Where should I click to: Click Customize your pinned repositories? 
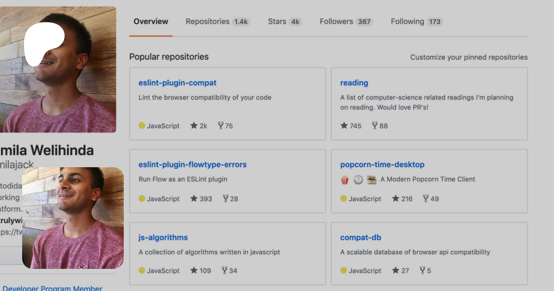[x=469, y=57]
